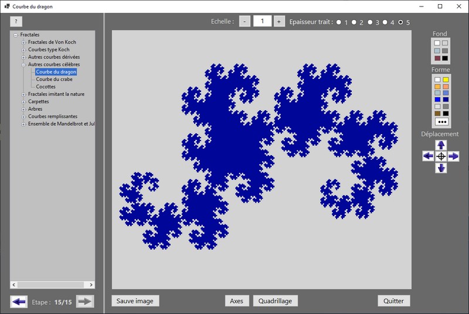Image resolution: width=469 pixels, height=314 pixels.
Task: Toggle the Quadrillage grid button
Action: click(x=276, y=301)
